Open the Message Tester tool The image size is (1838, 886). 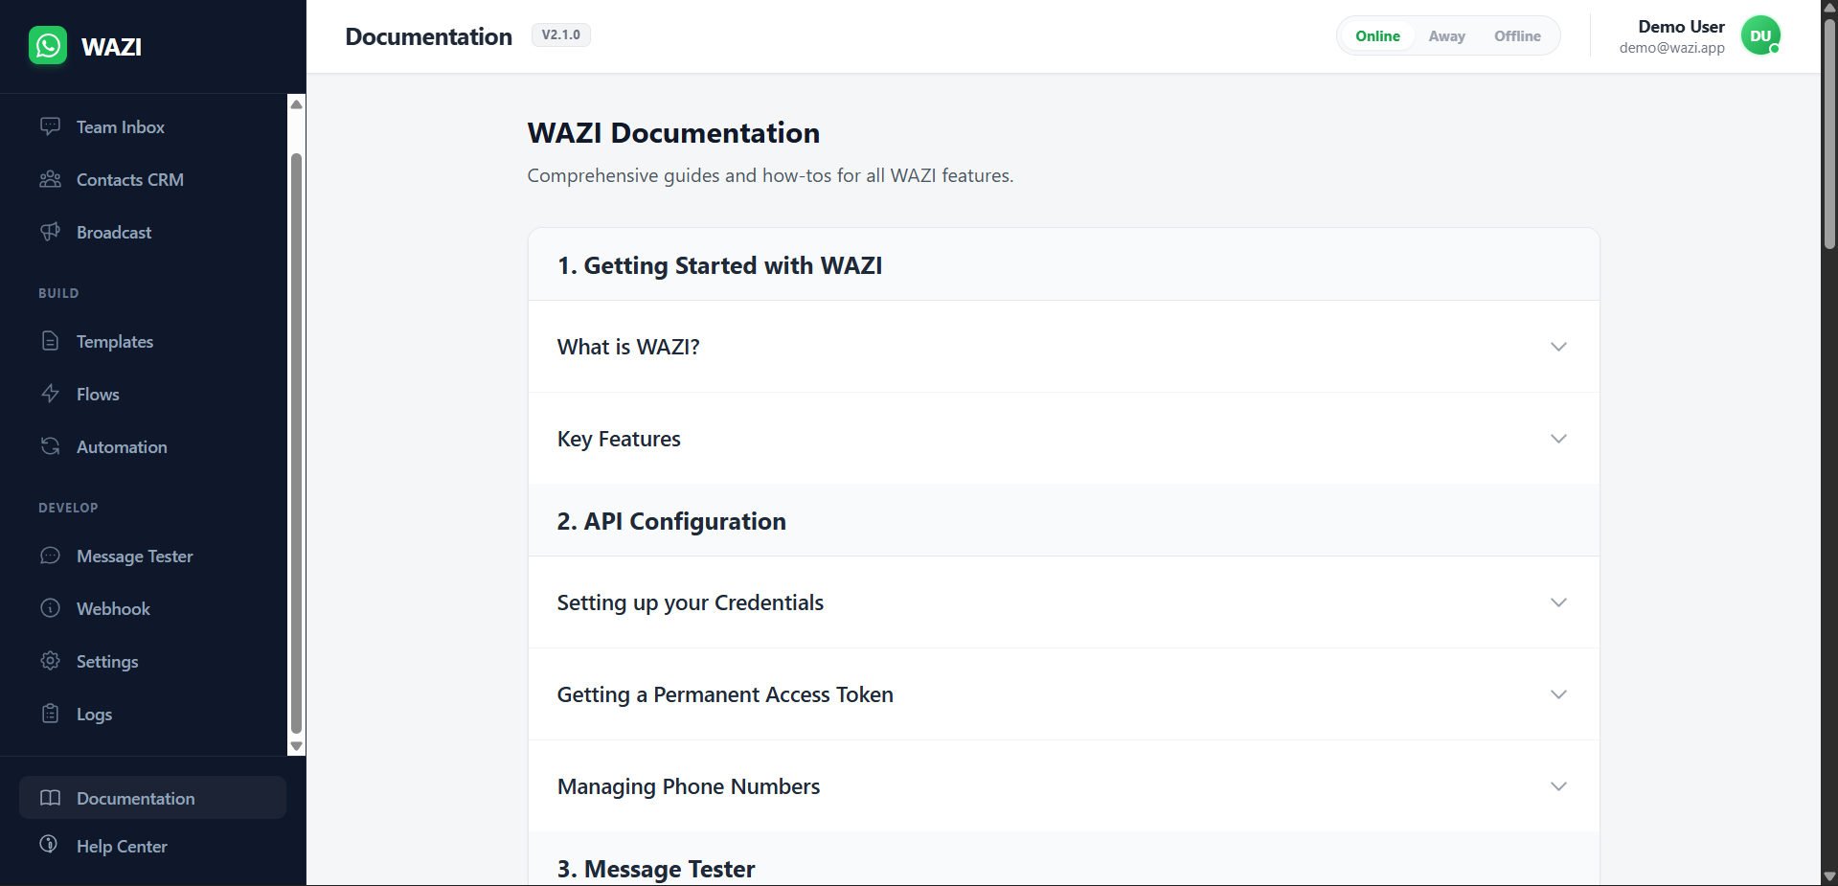point(135,556)
